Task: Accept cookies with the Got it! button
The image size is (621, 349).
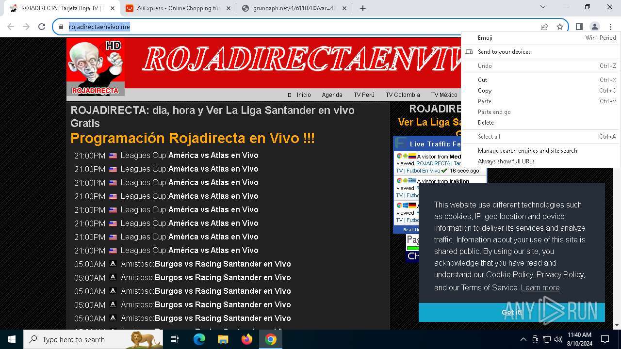Action: [x=512, y=312]
